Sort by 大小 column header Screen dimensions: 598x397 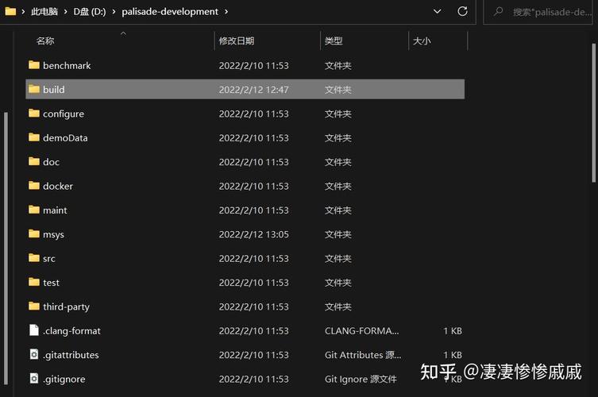coord(422,40)
